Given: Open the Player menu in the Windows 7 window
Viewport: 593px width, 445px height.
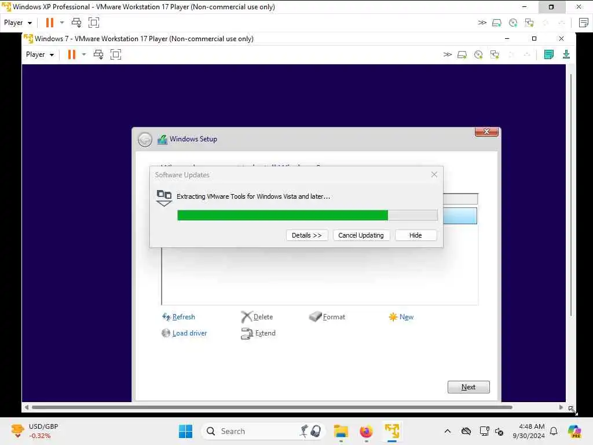Looking at the screenshot, I should (40, 54).
